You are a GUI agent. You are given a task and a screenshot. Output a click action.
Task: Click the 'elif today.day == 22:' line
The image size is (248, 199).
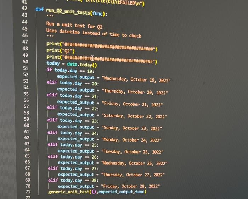73,108
